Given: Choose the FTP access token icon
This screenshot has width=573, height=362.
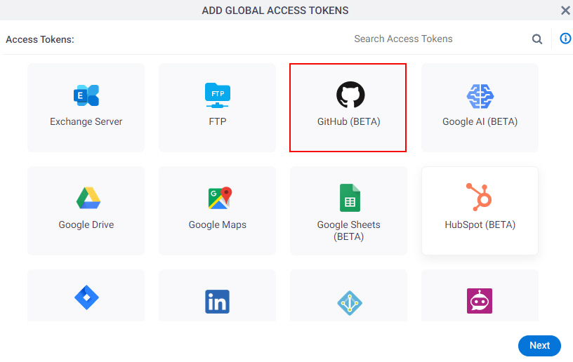Looking at the screenshot, I should [218, 95].
